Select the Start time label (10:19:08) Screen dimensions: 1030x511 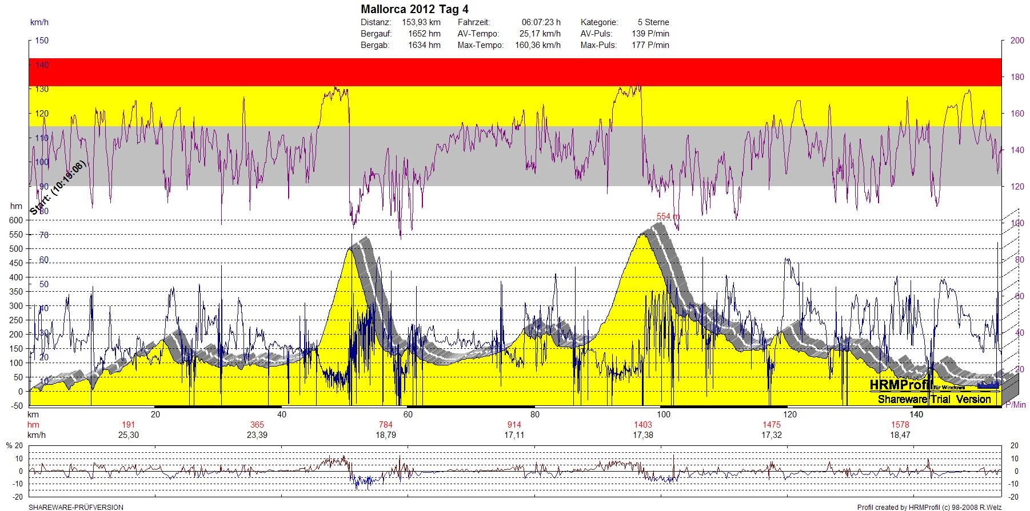[57, 188]
